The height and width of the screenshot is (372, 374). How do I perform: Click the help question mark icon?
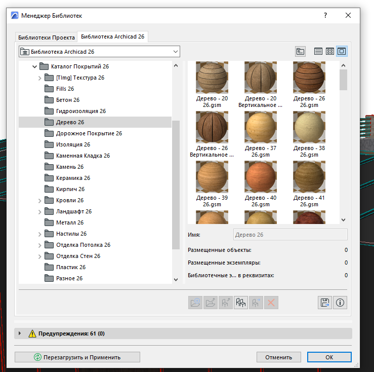[325, 16]
